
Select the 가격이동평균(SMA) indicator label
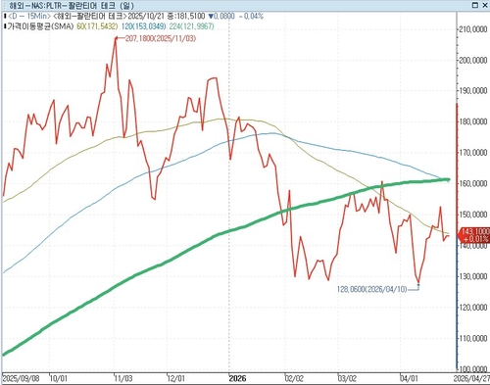tap(40, 26)
